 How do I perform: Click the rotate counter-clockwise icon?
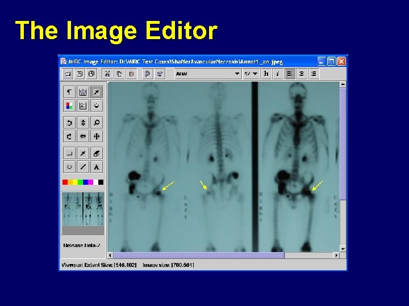[x=69, y=122]
